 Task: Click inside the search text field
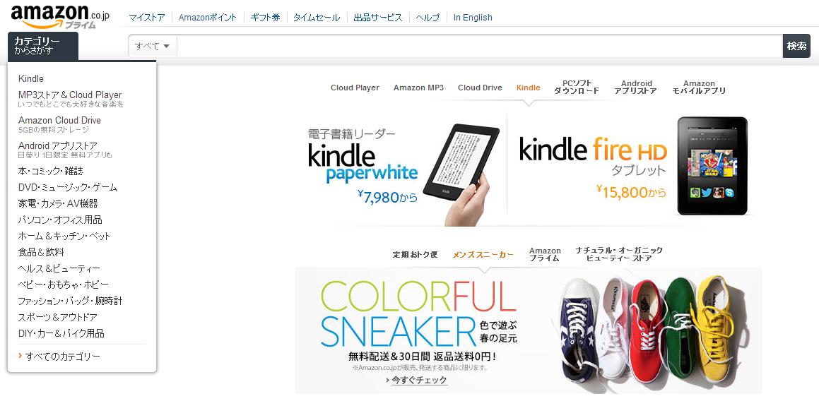pos(480,46)
